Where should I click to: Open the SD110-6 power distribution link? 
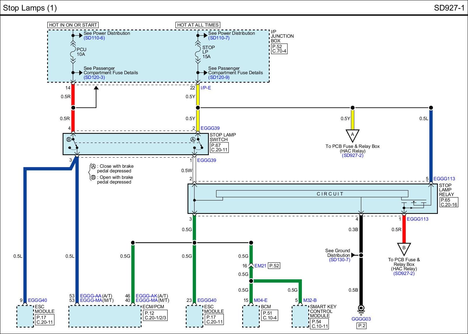click(94, 38)
